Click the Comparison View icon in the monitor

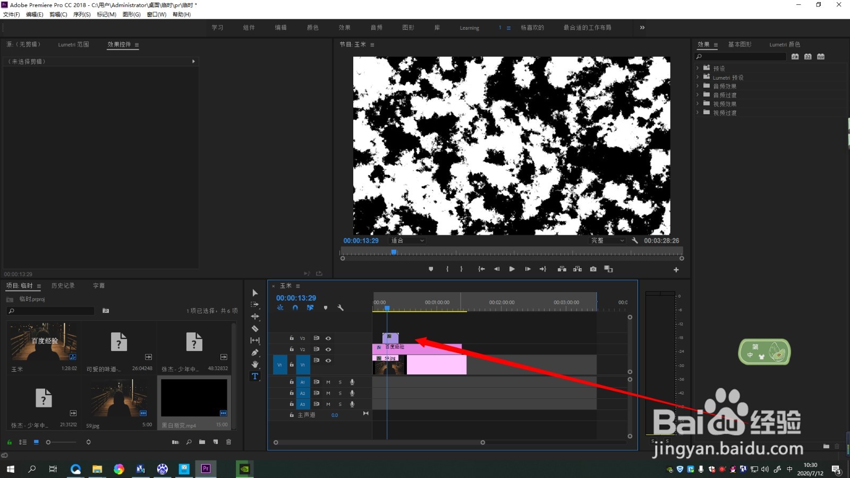[609, 269]
